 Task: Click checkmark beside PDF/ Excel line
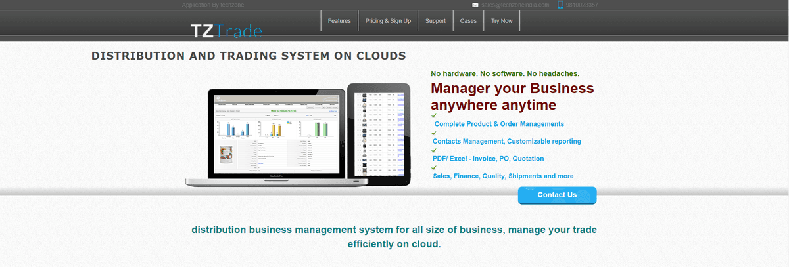pyautogui.click(x=434, y=150)
